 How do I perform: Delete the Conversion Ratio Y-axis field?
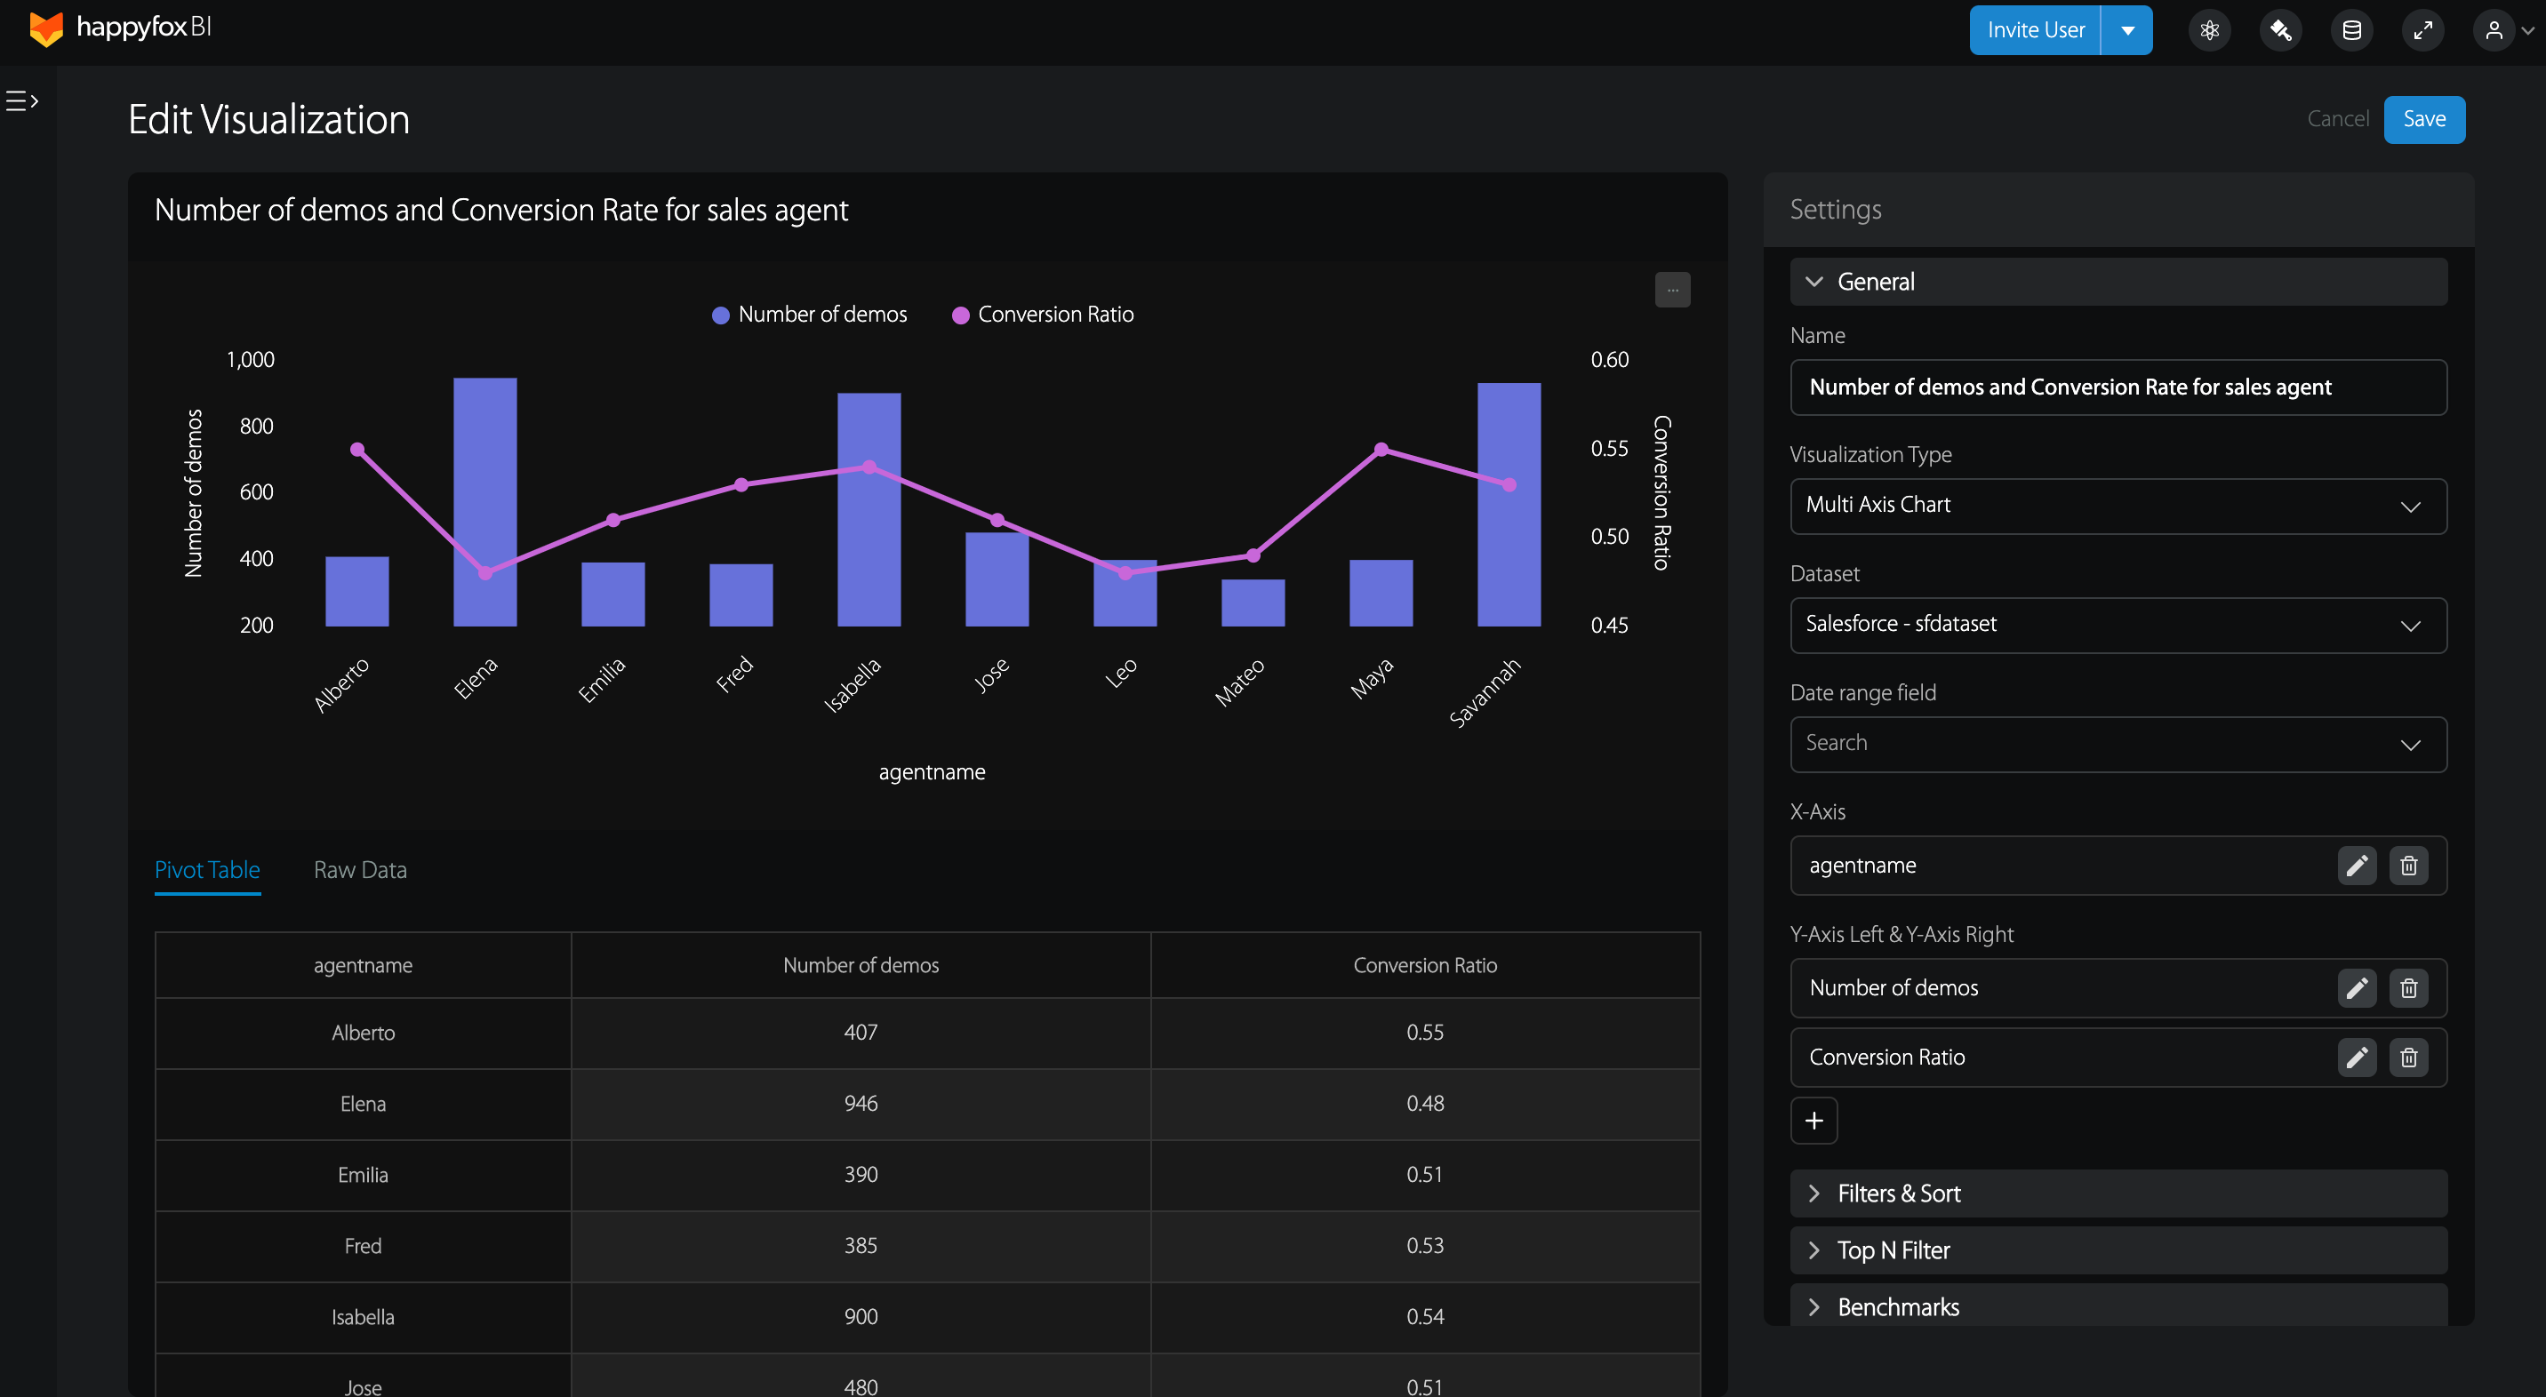2408,1058
